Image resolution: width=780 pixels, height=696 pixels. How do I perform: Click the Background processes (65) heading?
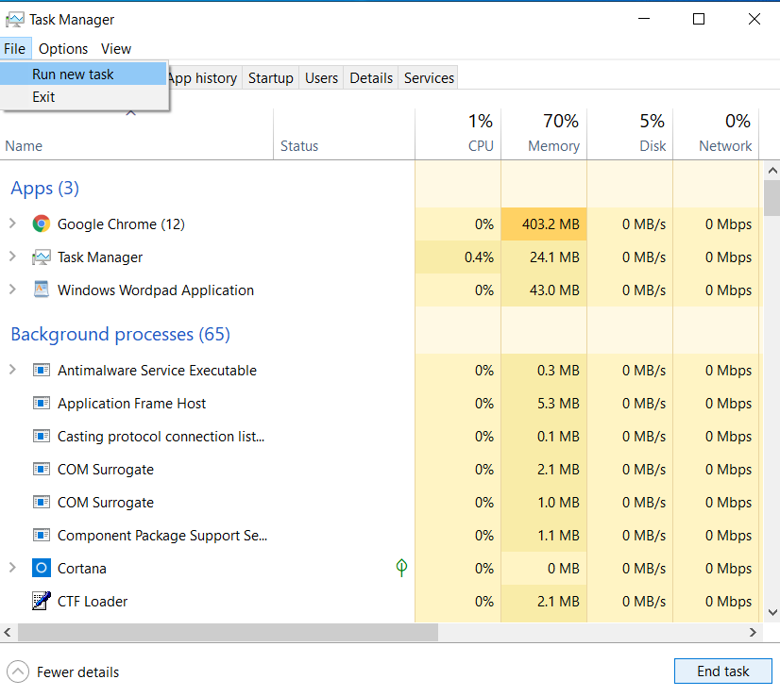tap(120, 335)
